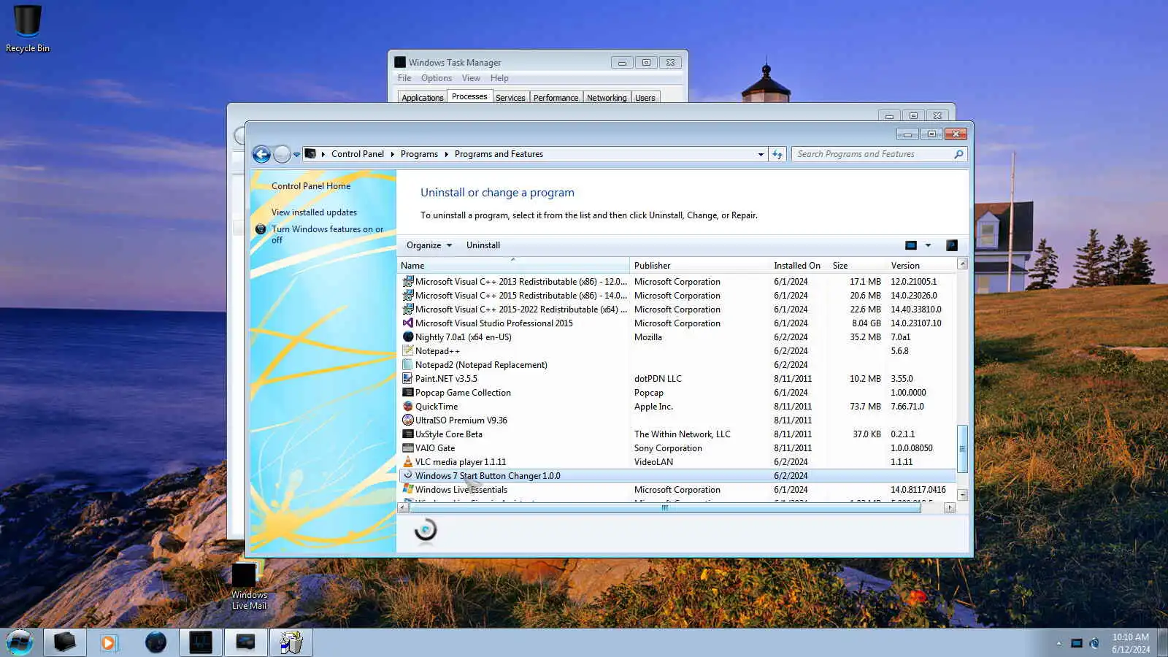Viewport: 1168px width, 657px height.
Task: Sort the list by Installed On column header
Action: pyautogui.click(x=799, y=266)
